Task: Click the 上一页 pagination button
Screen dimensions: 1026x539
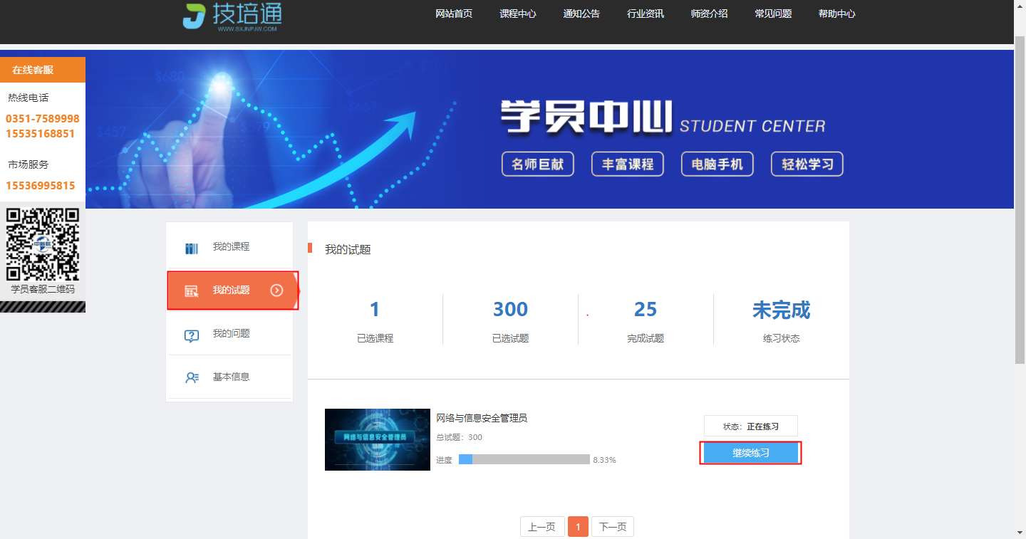Action: 542,527
